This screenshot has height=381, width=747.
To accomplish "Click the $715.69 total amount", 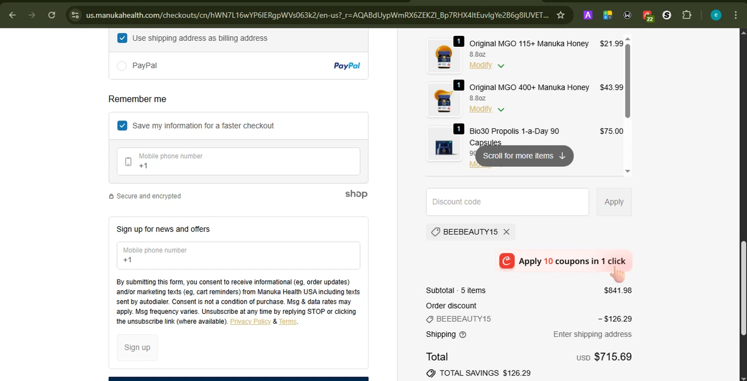I will coord(613,357).
